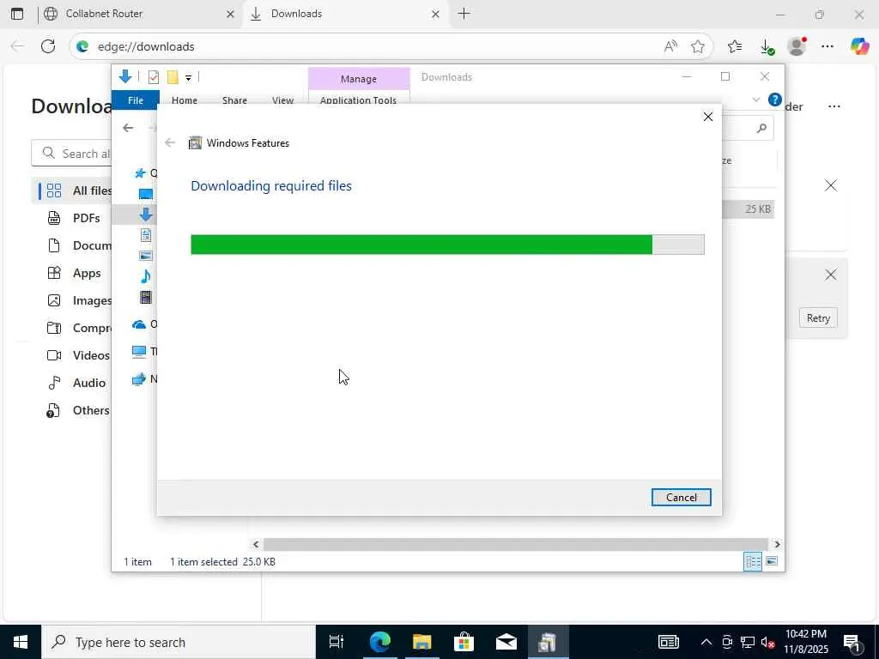The height and width of the screenshot is (659, 879).
Task: Open Edge profile icon
Action: click(x=797, y=46)
